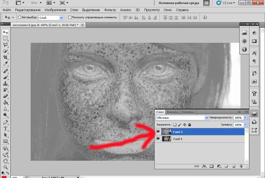Select the Quick Selection tool
265x178 pixels.
[6, 51]
